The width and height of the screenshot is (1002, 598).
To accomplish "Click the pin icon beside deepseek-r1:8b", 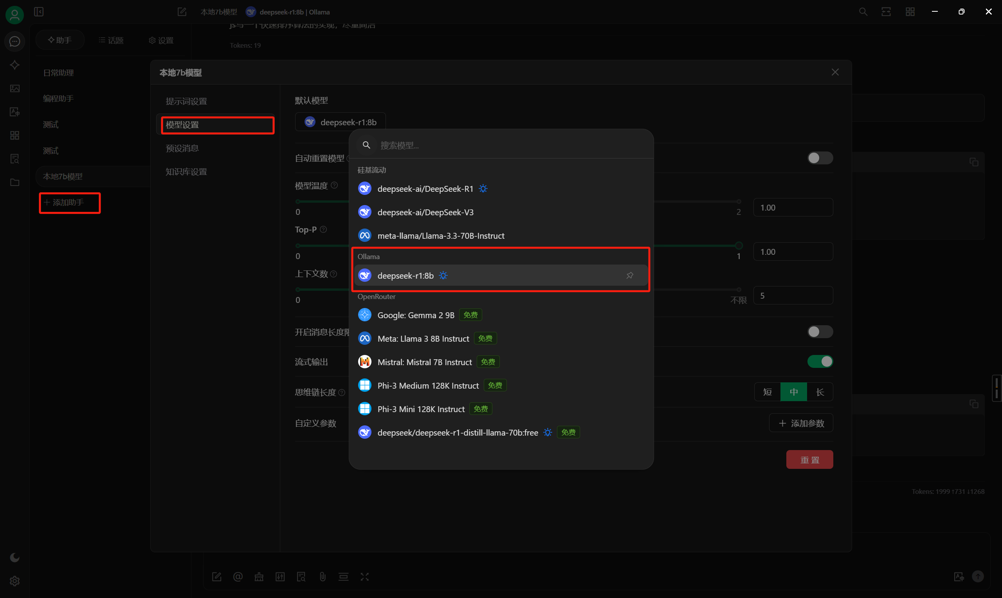I will (x=629, y=275).
